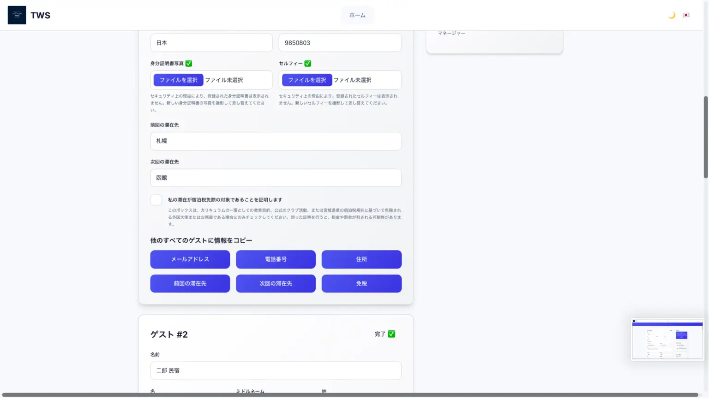Click the Guest #2 完了 checkmark icon
709x398 pixels.
(391, 334)
